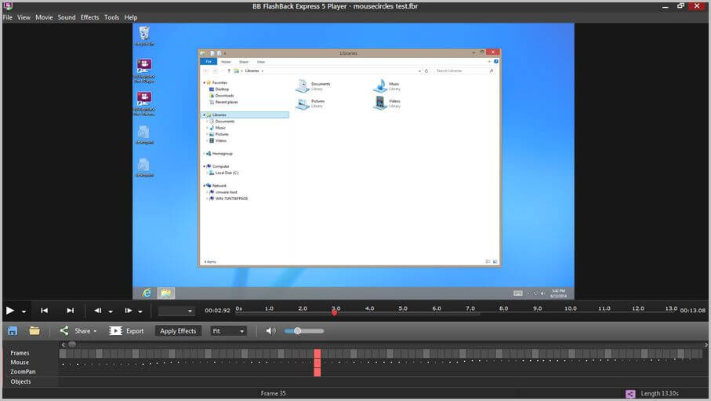This screenshot has width=711, height=401.
Task: Step back one frame
Action: 97,311
